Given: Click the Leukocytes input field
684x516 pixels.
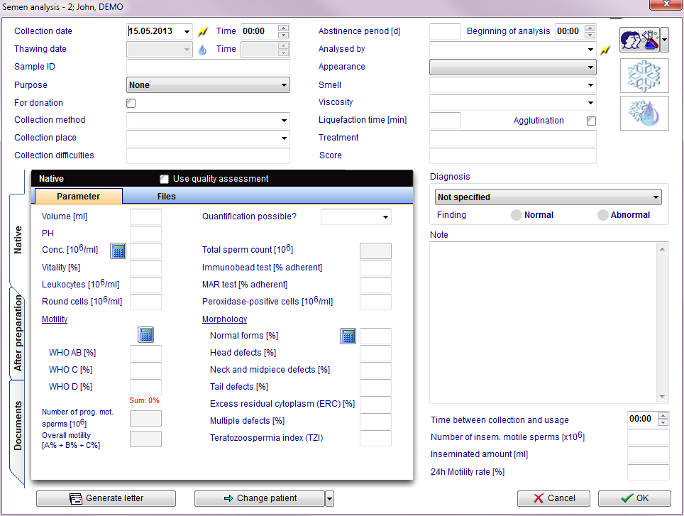Looking at the screenshot, I should tap(145, 285).
